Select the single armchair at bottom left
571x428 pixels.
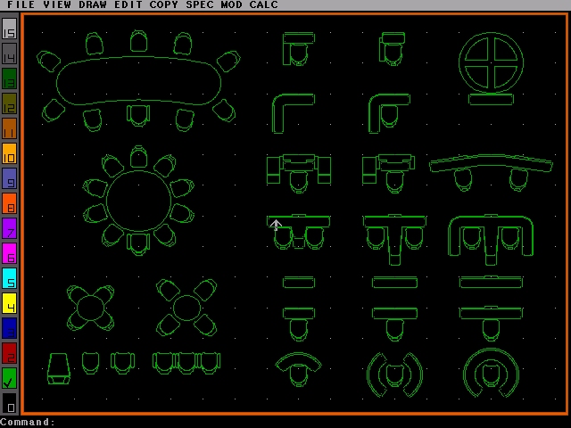point(59,367)
